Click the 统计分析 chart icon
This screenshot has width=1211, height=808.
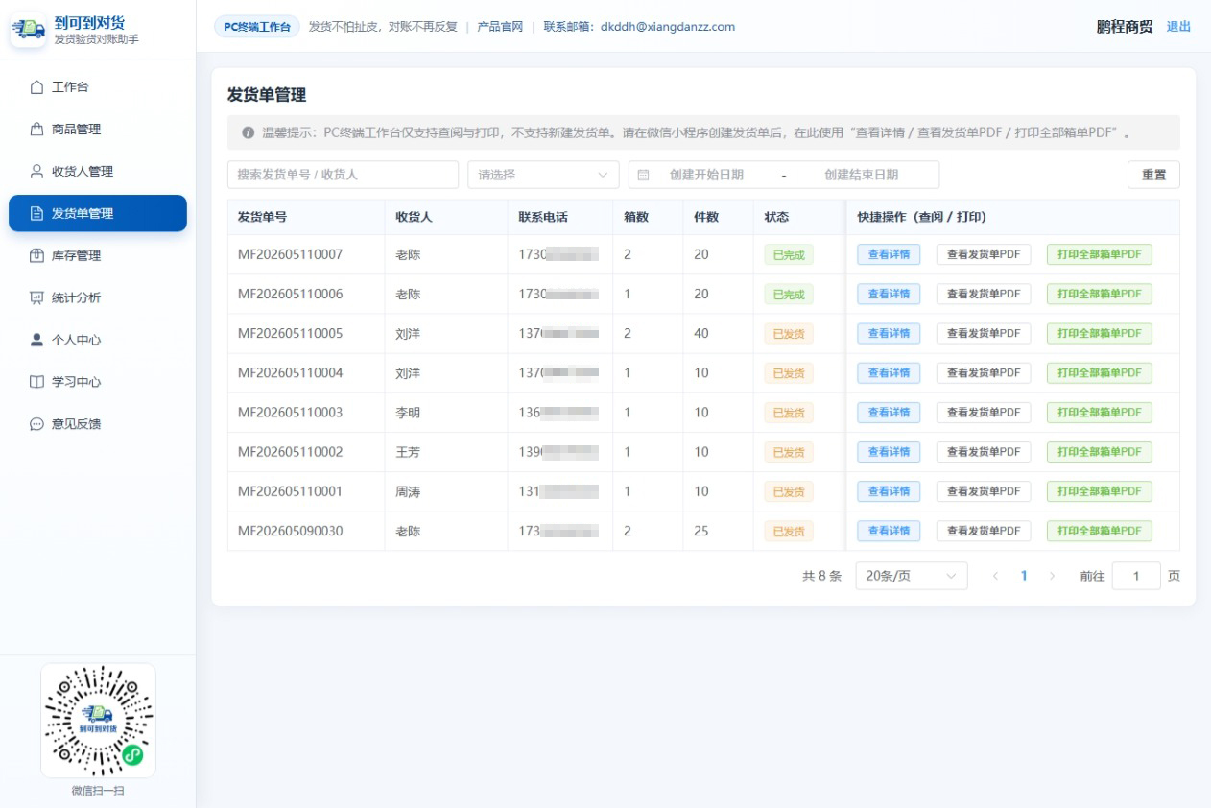tap(36, 298)
